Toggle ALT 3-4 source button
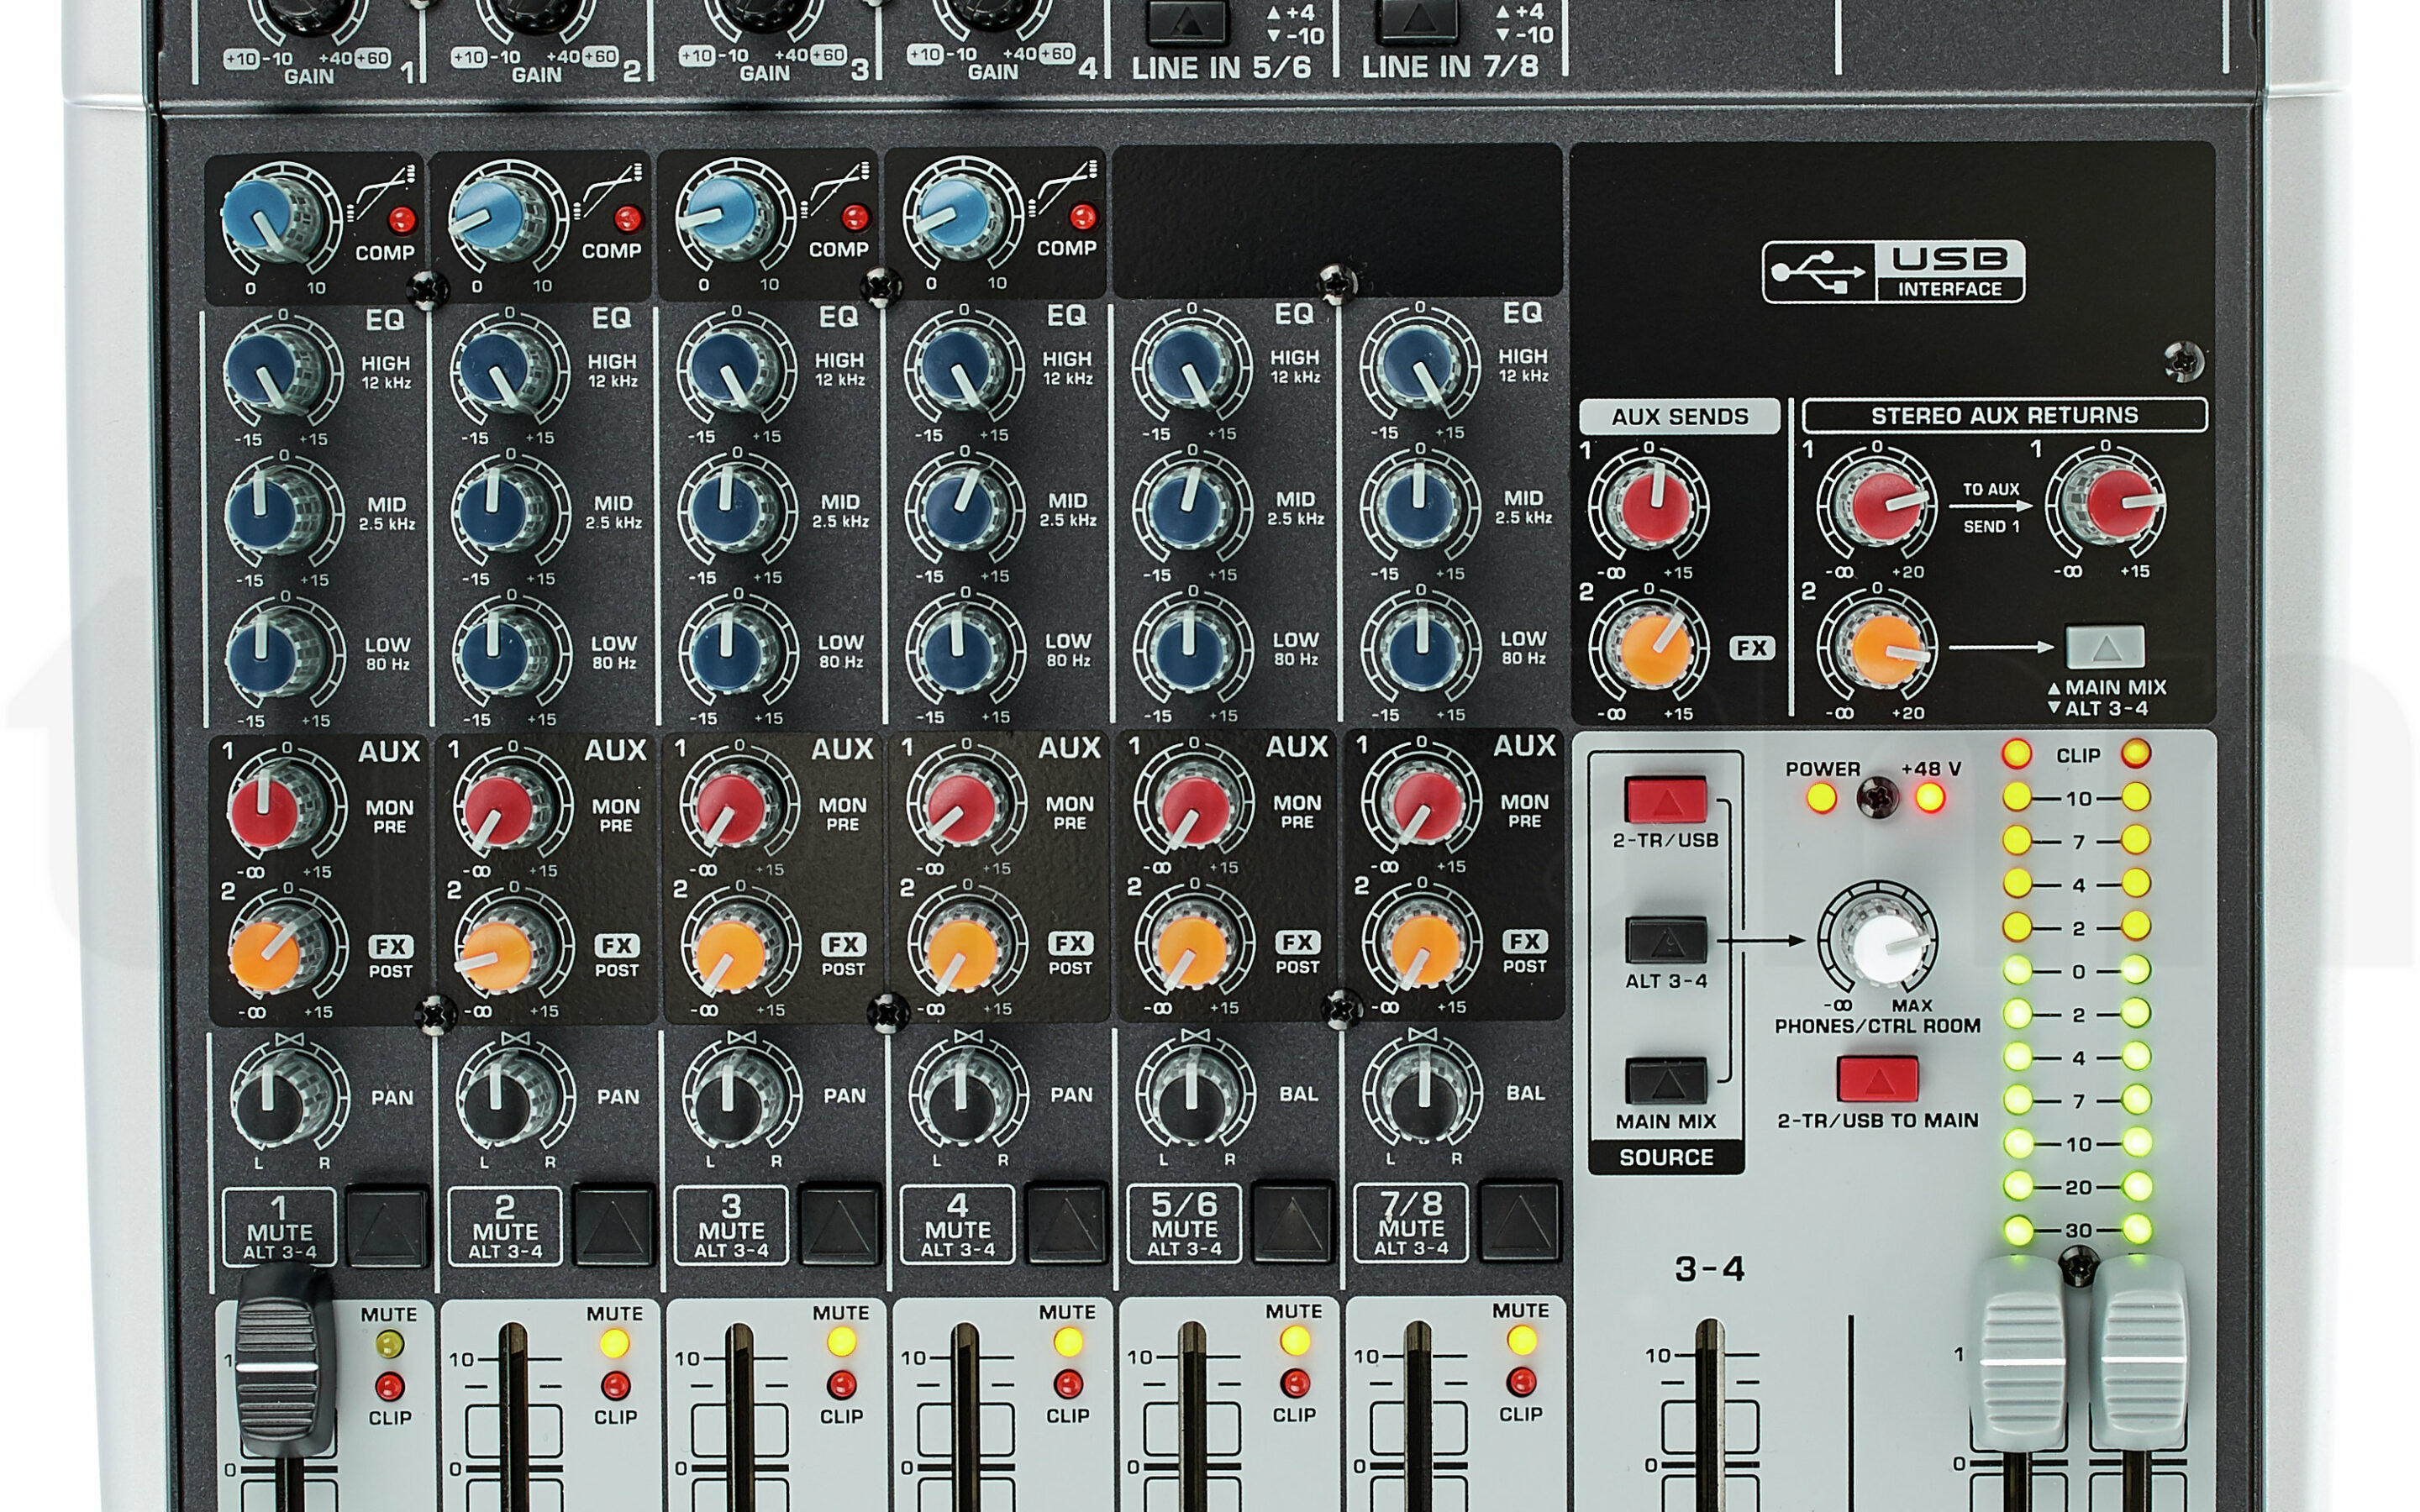The image size is (2420, 1512). pos(1666,941)
